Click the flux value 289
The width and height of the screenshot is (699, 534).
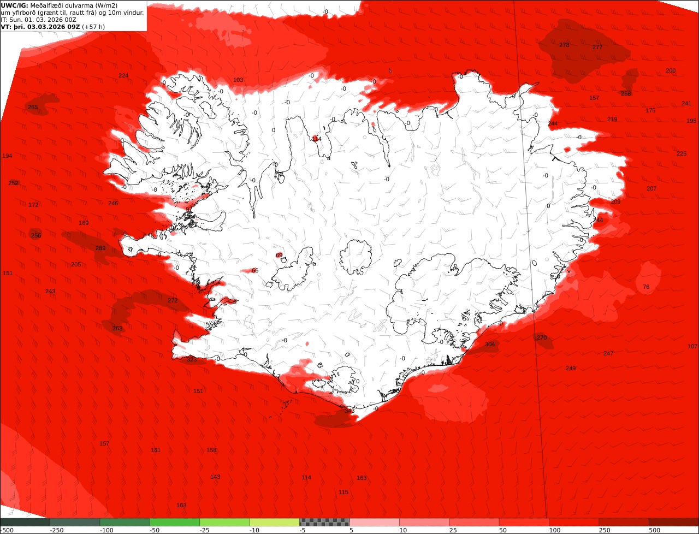point(100,248)
